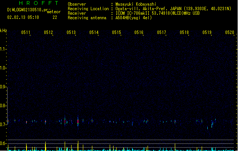Click the 0518 time marker
The image size is (238, 151).
pos(184,32)
